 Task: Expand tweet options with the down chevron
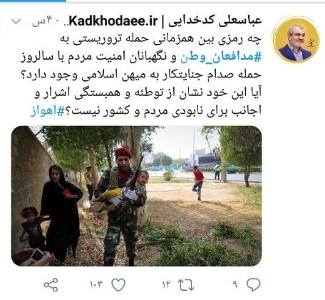tap(16, 21)
